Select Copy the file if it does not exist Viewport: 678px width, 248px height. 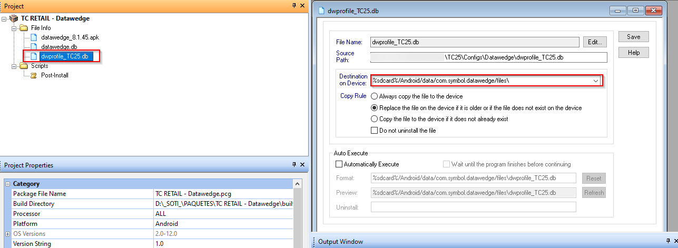pyautogui.click(x=375, y=119)
